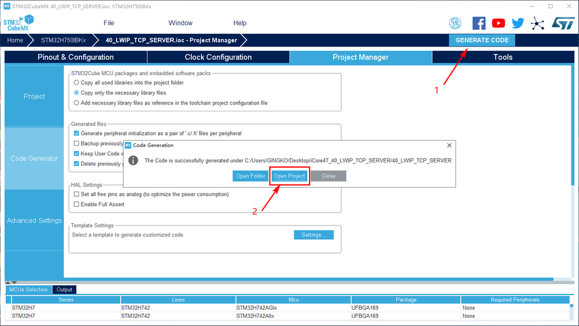Toggle Backup previously generated files checkbox
The width and height of the screenshot is (579, 326).
[x=76, y=143]
